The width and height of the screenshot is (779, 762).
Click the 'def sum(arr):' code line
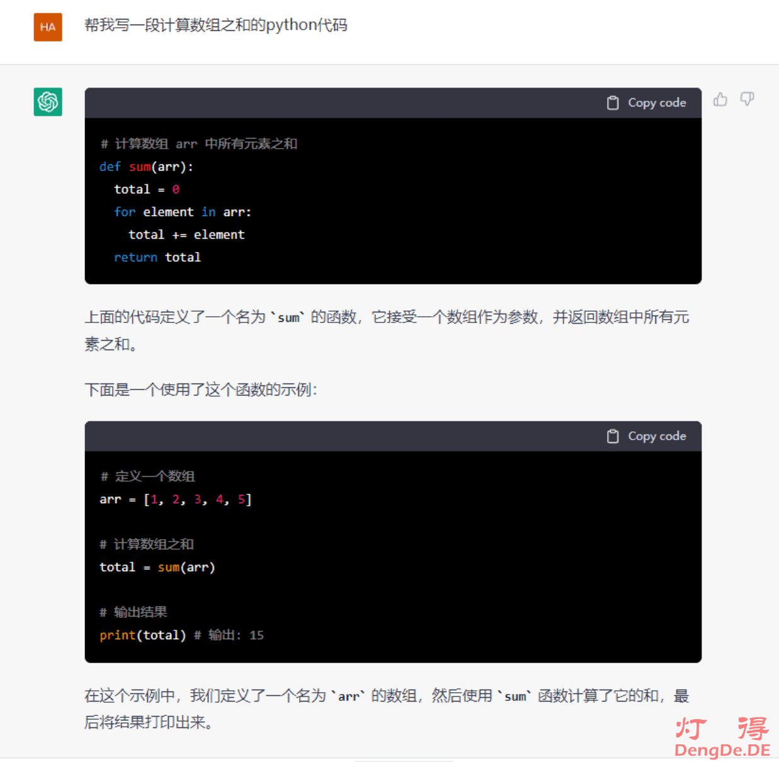click(x=146, y=167)
